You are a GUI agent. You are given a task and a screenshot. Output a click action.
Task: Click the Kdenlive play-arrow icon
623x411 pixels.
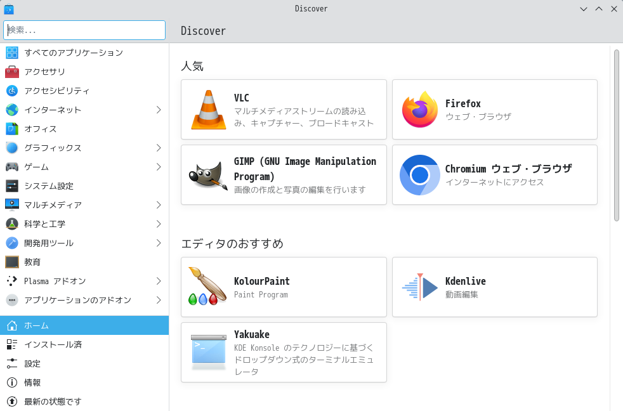420,287
